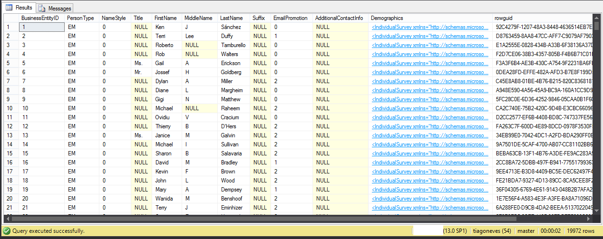Image resolution: width=603 pixels, height=239 pixels.
Task: Select the BusinessEntityID column header
Action: pyautogui.click(x=42, y=18)
